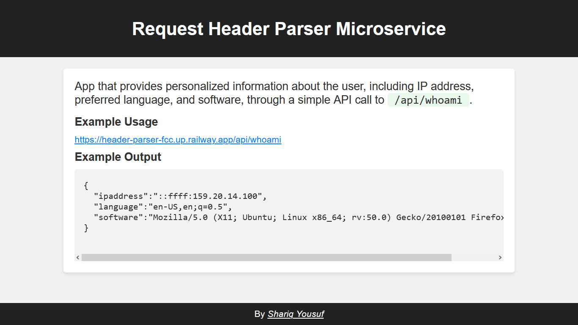Click the Example Output heading
The image size is (578, 325).
click(118, 157)
